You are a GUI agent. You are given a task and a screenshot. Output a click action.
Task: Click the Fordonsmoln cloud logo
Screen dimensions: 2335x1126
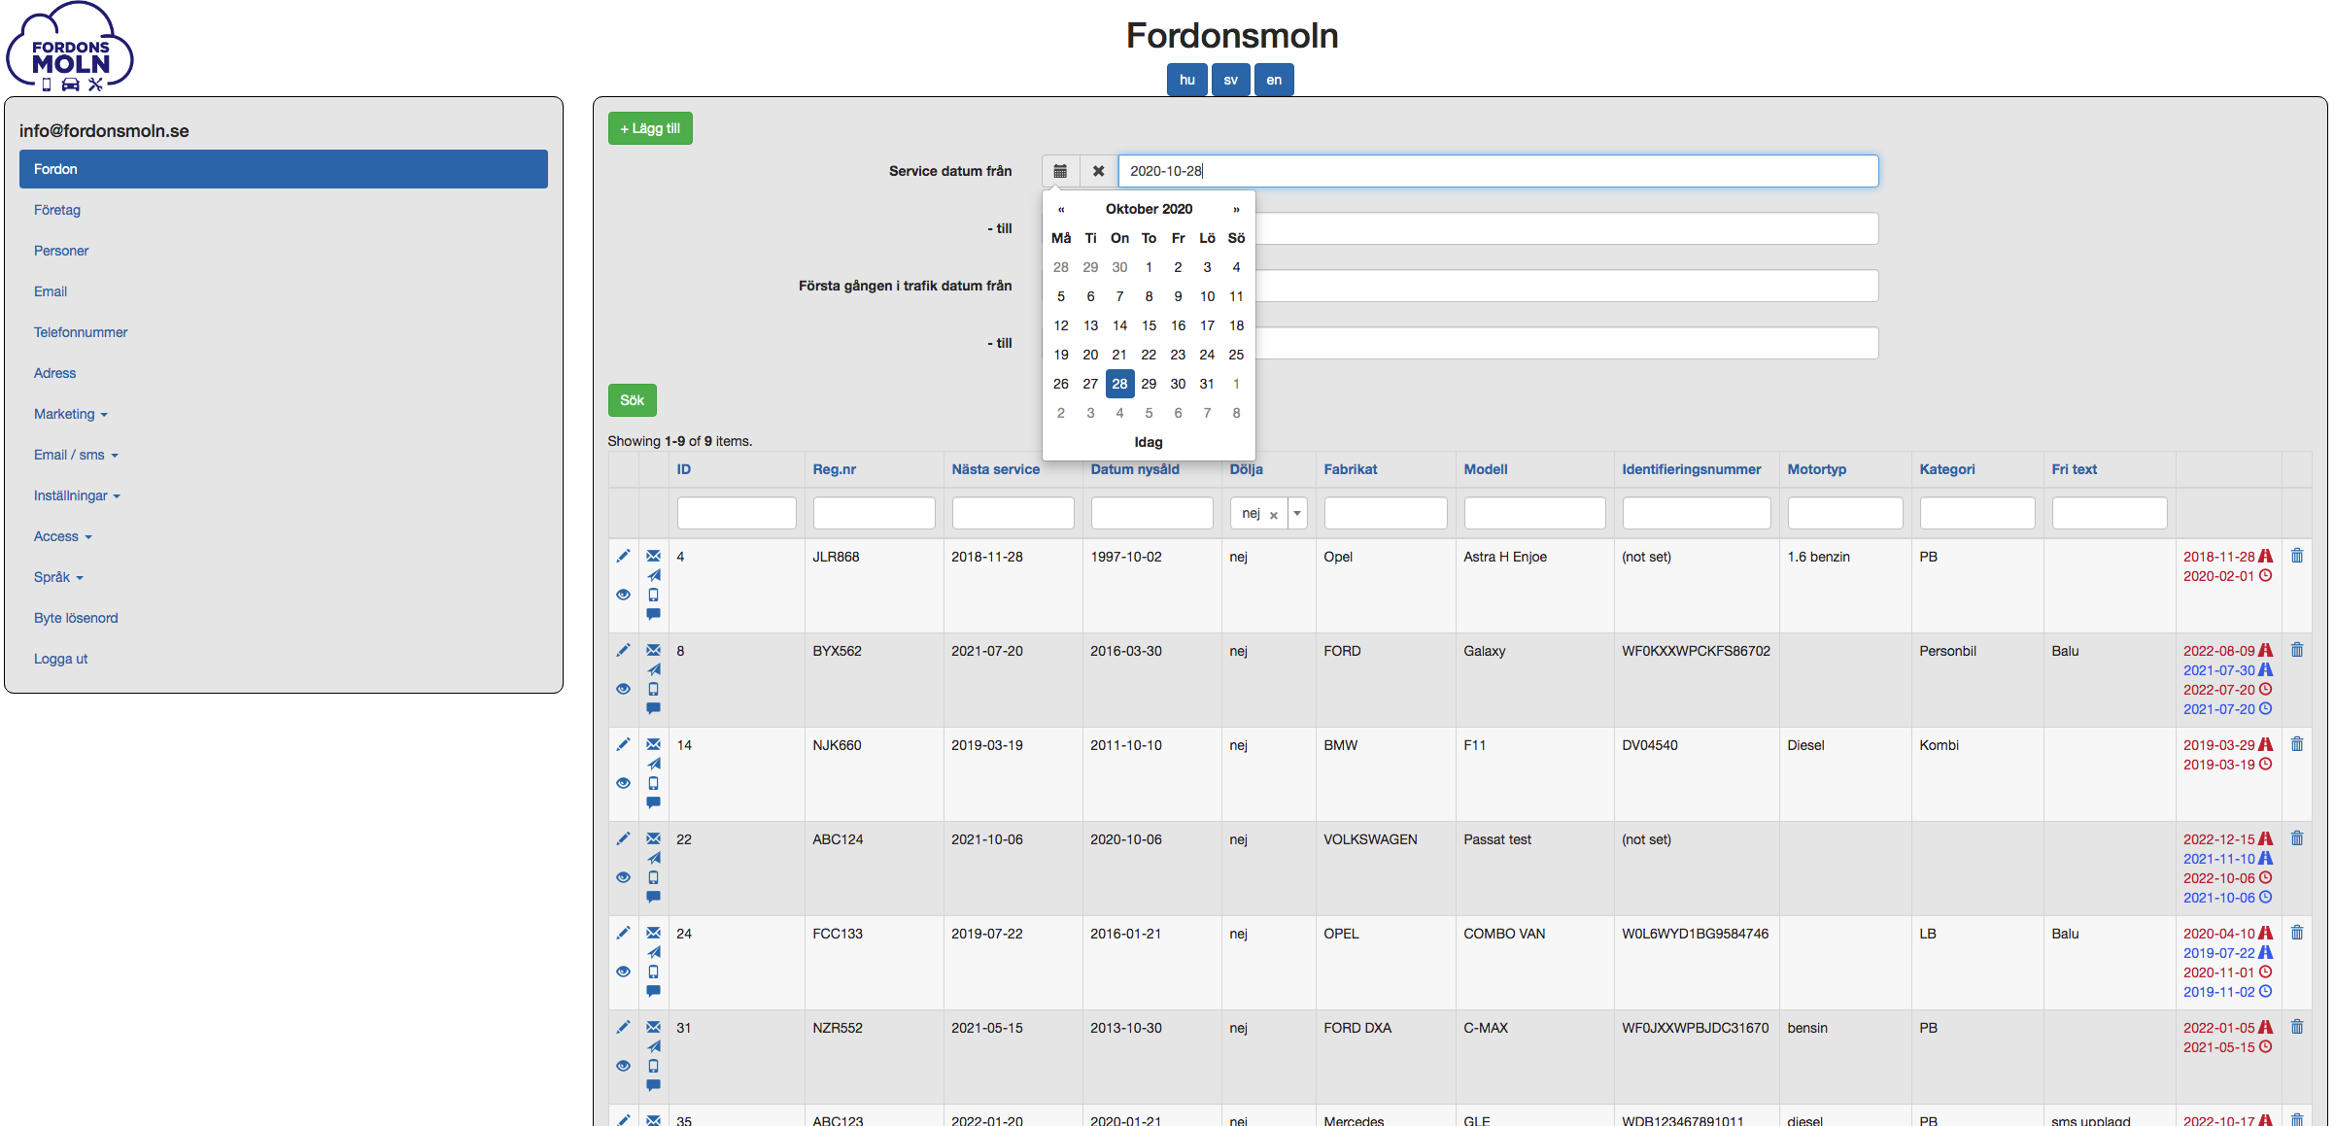[70, 47]
